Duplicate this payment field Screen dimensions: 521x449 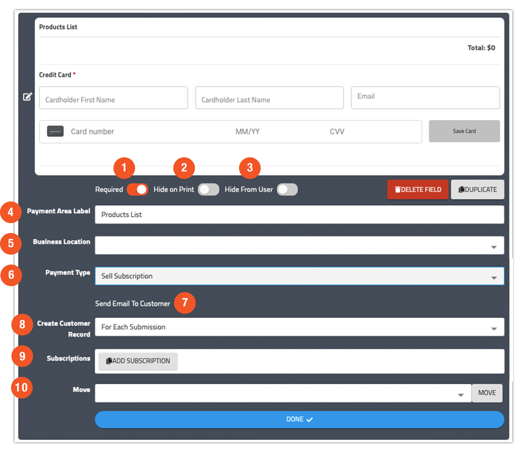pyautogui.click(x=478, y=190)
